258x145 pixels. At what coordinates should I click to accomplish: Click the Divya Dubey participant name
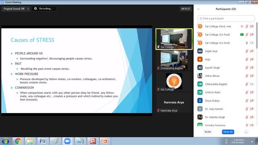pyautogui.click(x=212, y=101)
